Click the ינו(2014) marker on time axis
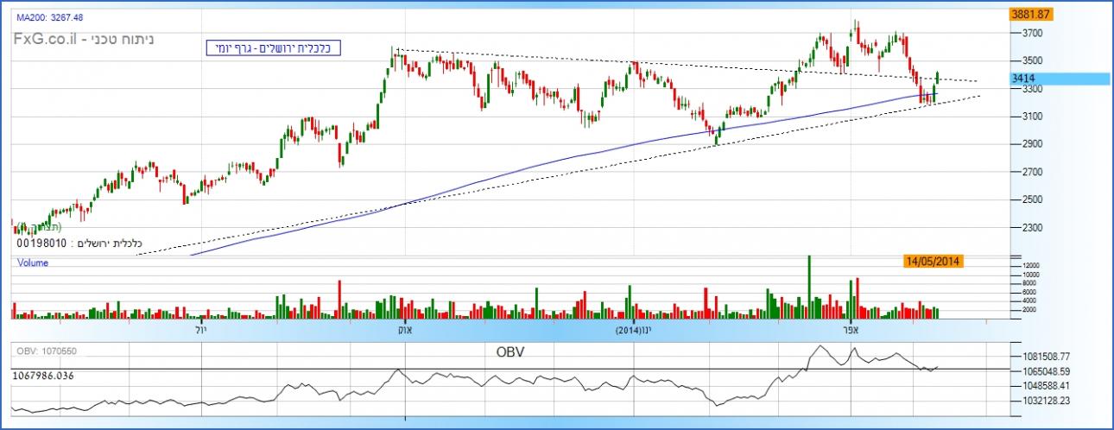The height and width of the screenshot is (430, 1114). (635, 331)
